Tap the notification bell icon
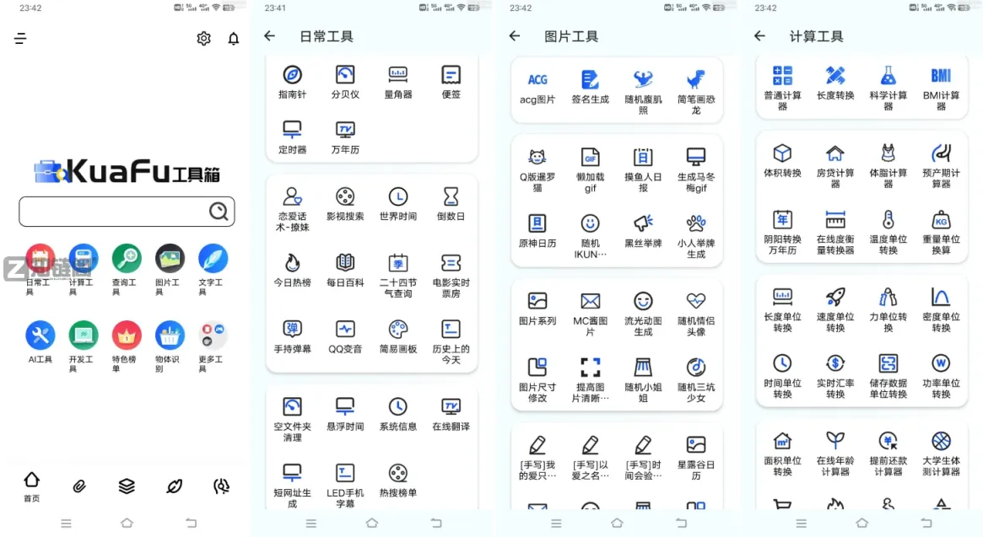 click(x=233, y=39)
